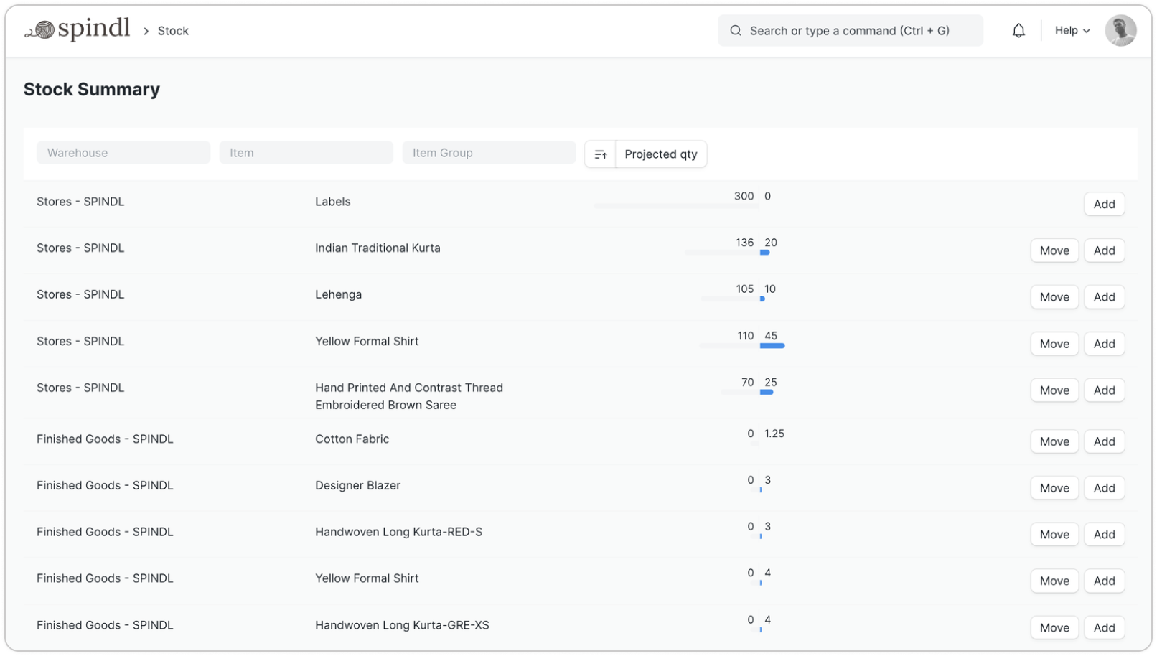Click the spindl yarn logo
The image size is (1157, 656).
[77, 30]
